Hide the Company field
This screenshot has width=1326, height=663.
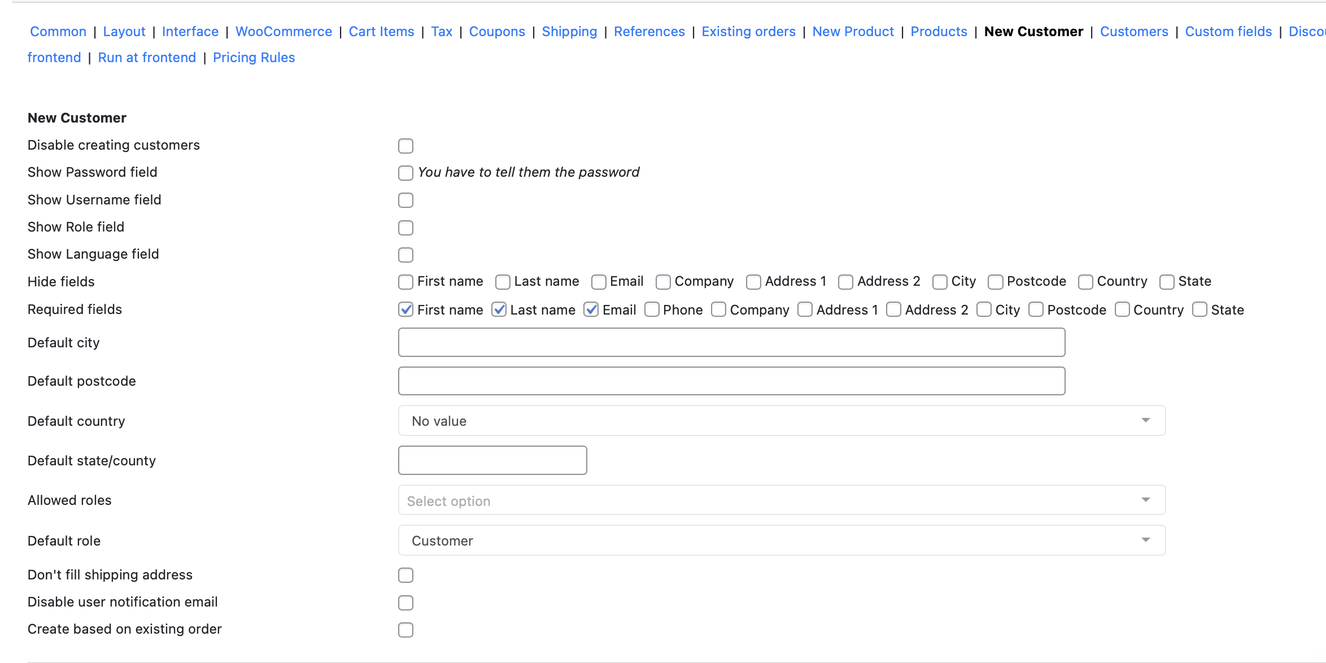(662, 282)
